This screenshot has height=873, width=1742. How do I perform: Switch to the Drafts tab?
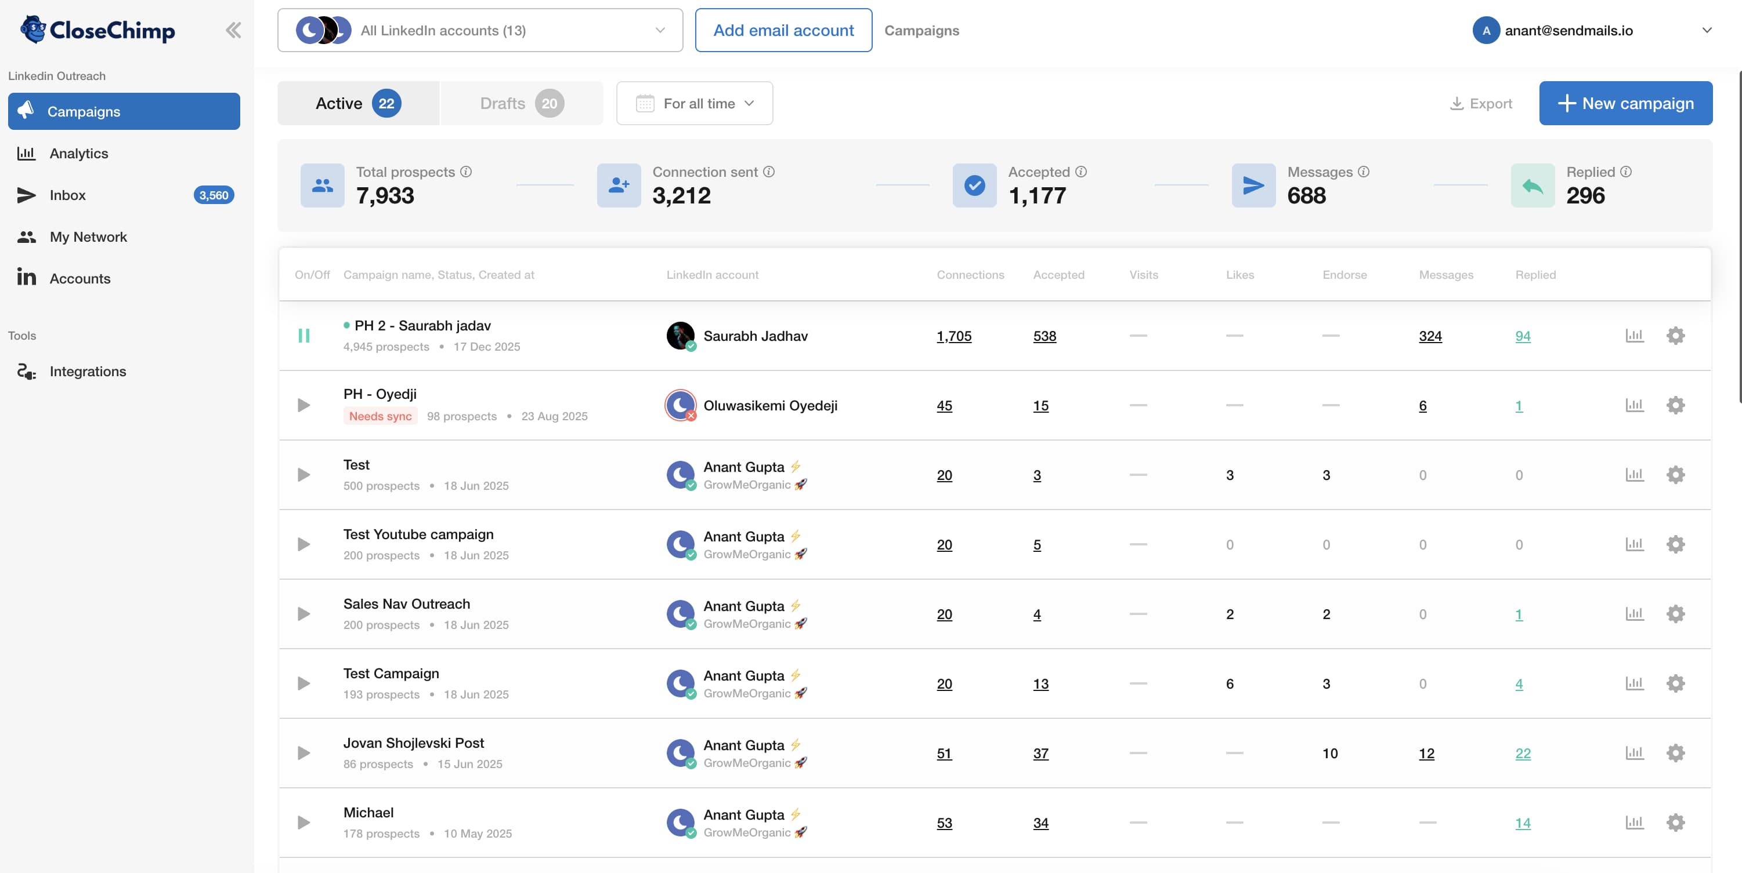pos(521,103)
